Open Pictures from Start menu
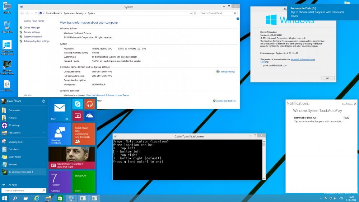Viewport: 359px width, 202px height. (24, 118)
